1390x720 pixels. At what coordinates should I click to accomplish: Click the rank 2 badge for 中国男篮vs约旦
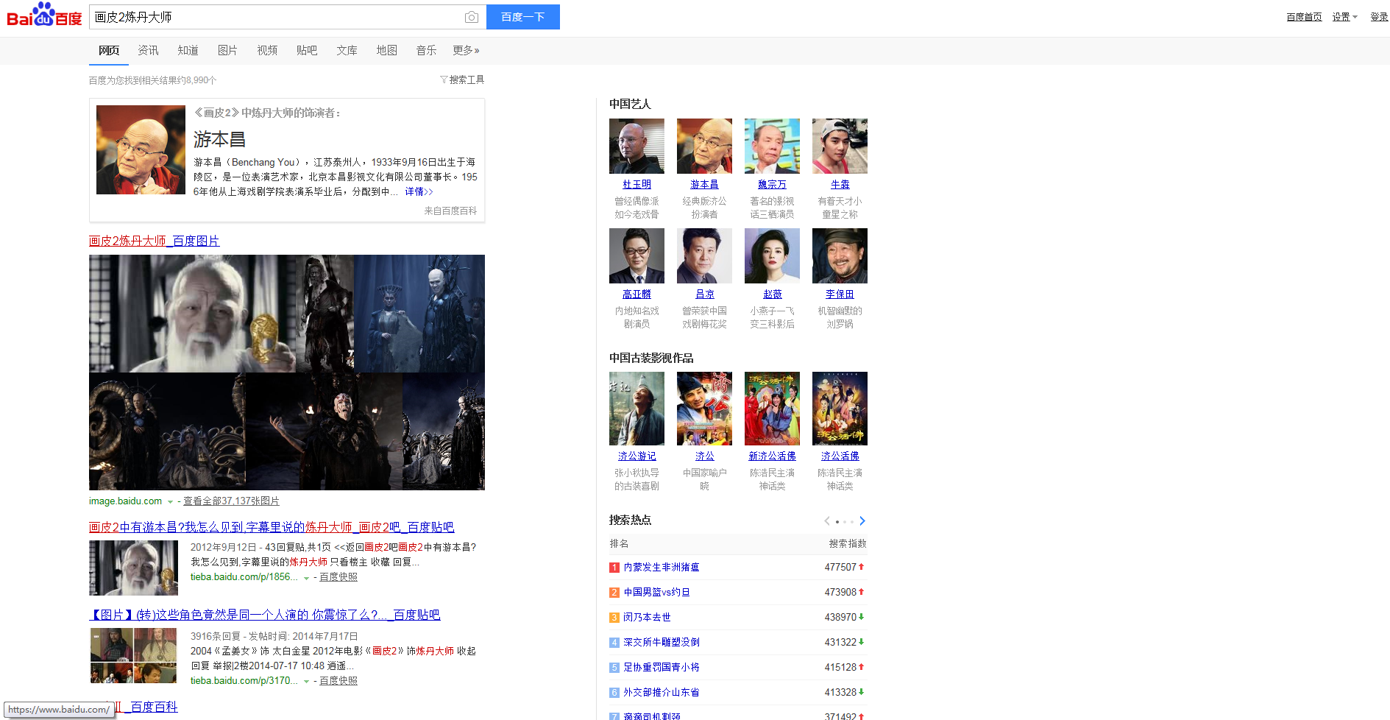tap(614, 593)
